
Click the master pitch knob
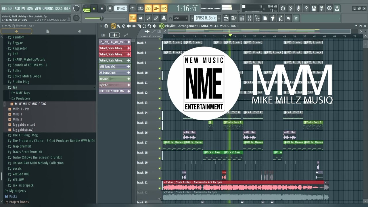76,18
